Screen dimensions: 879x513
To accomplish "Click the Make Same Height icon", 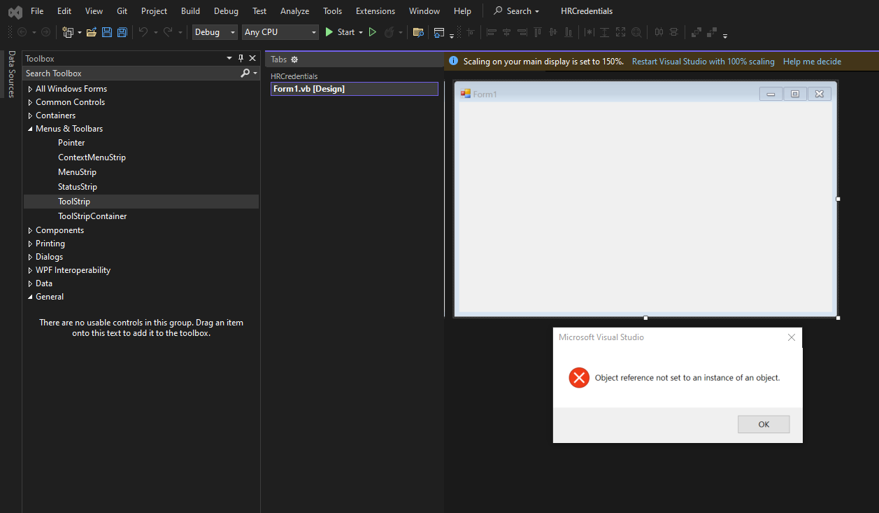I will (604, 32).
